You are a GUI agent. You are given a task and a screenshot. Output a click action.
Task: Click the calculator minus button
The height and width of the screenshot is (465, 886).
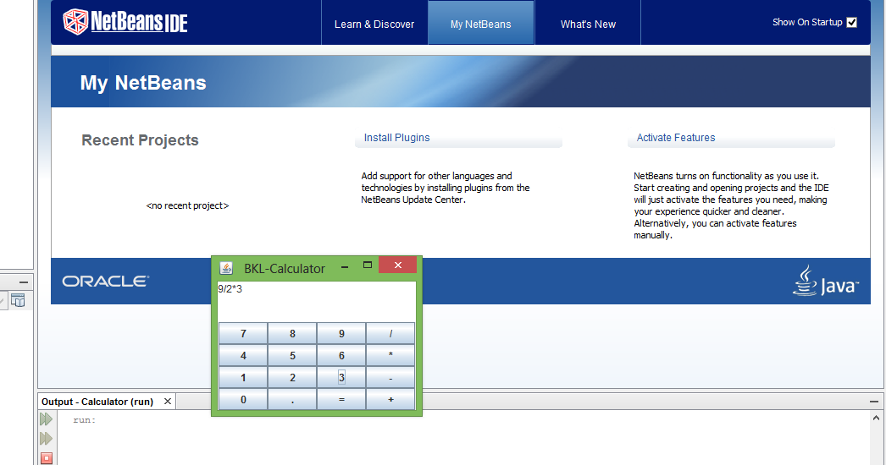click(390, 378)
